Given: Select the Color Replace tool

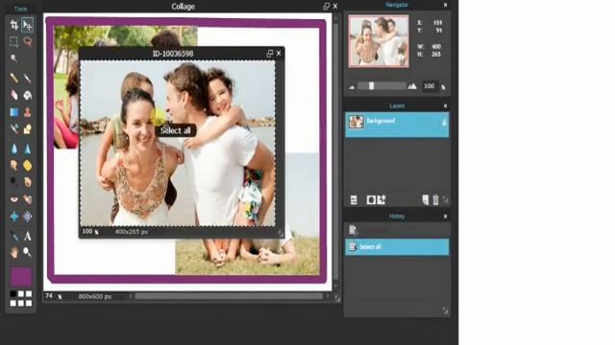Looking at the screenshot, I should pos(14,129).
